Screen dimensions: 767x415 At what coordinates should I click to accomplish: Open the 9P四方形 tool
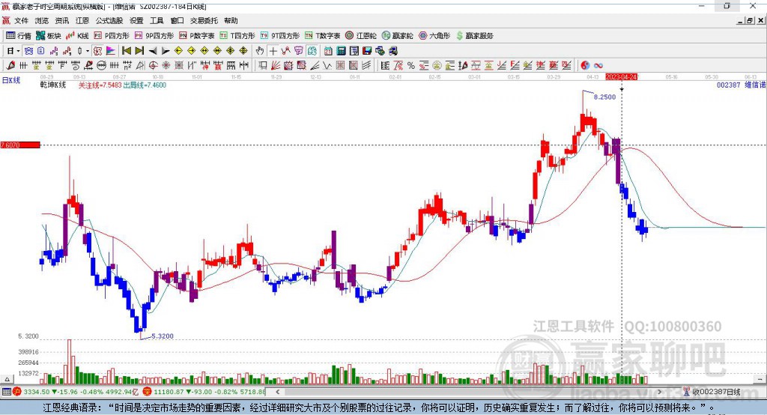point(154,36)
